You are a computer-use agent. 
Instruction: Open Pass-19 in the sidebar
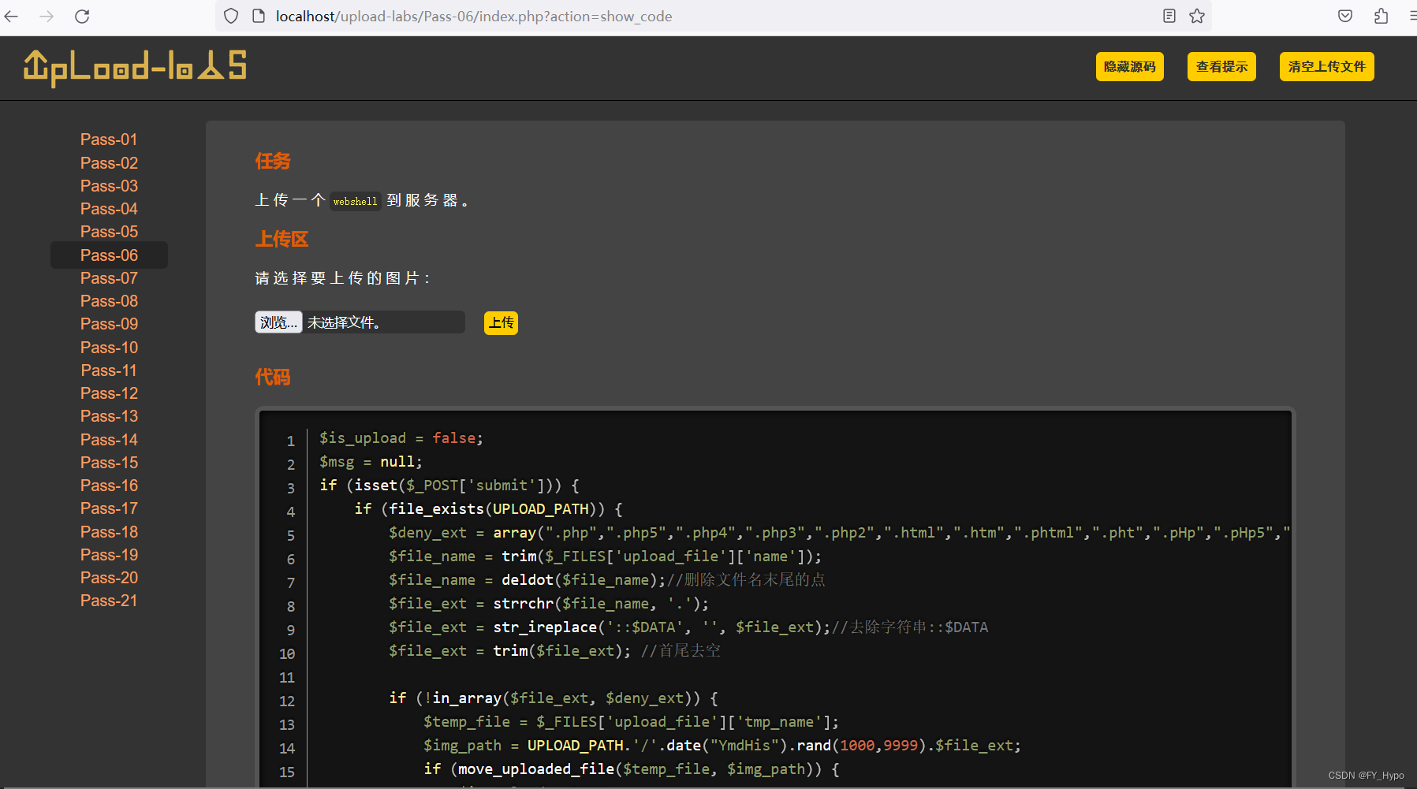tap(109, 555)
